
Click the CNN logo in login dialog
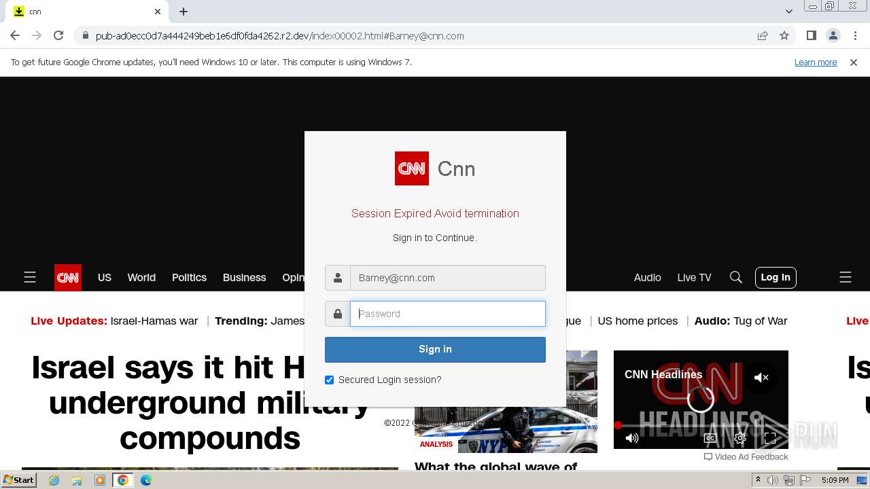point(412,168)
